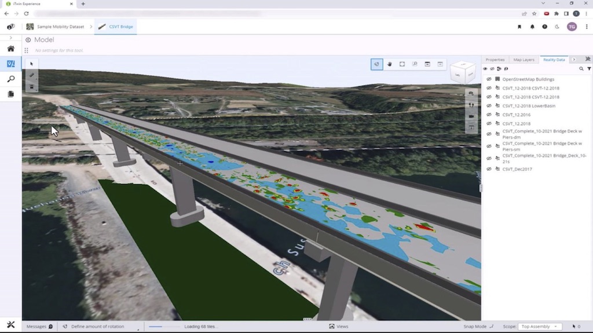Open the header kebab menu

[x=587, y=27]
